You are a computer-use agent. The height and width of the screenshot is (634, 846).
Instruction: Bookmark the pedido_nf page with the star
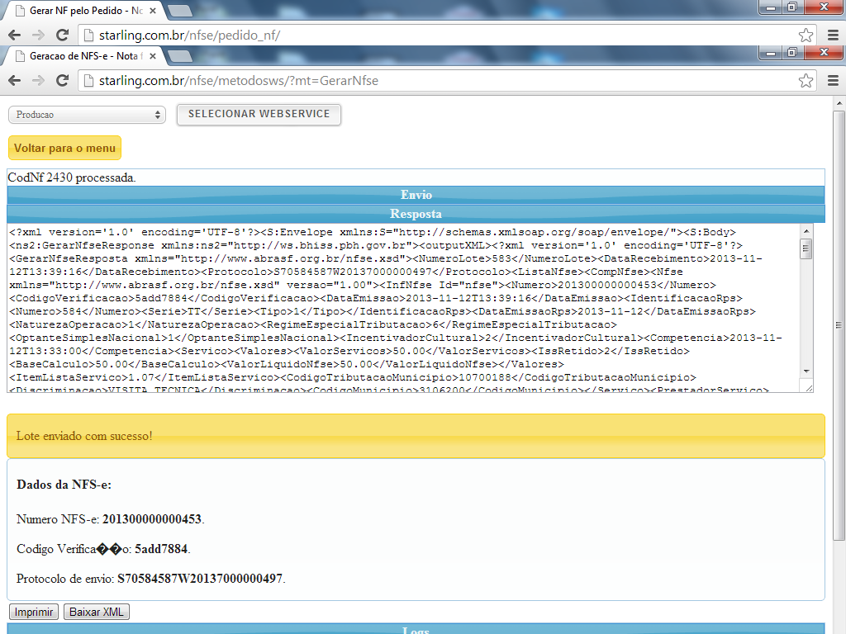pos(806,35)
